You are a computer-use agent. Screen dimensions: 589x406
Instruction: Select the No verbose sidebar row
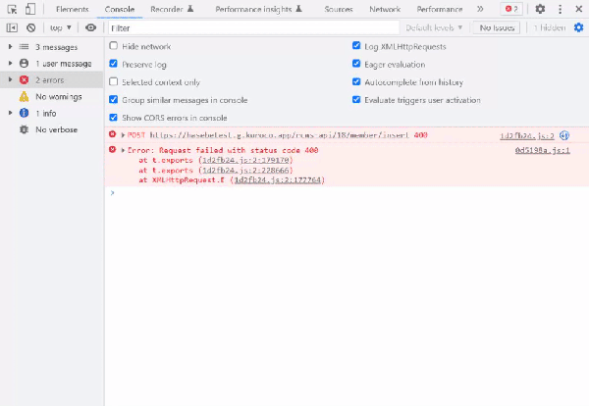pos(51,129)
